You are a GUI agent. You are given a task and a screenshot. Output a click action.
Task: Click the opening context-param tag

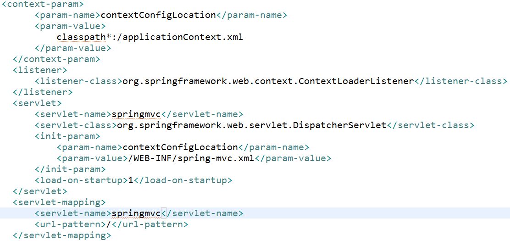(43, 5)
